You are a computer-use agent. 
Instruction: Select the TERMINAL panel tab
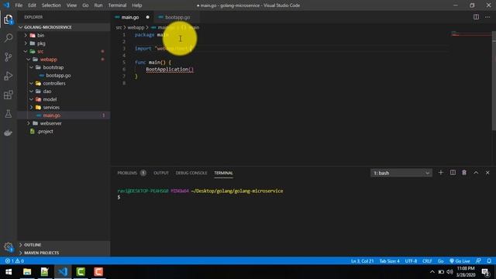pyautogui.click(x=223, y=173)
